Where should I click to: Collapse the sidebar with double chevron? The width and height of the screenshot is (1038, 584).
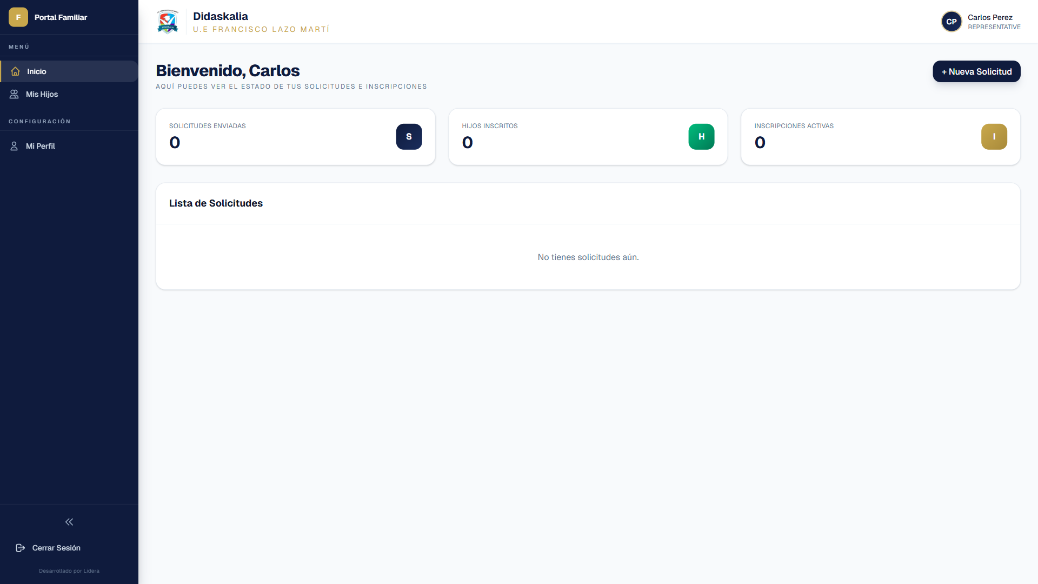[69, 522]
